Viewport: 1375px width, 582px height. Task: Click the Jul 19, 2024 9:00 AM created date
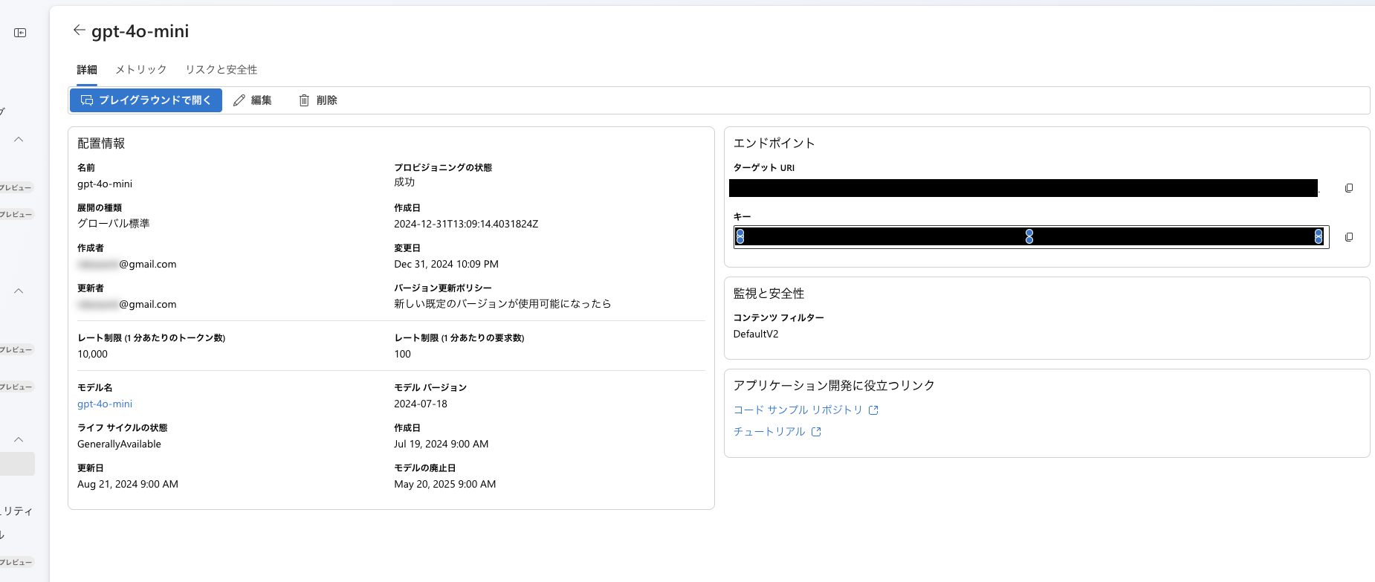441,444
